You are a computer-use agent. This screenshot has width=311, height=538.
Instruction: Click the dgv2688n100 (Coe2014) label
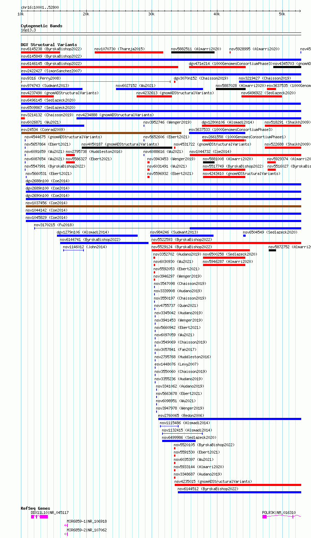(48, 181)
